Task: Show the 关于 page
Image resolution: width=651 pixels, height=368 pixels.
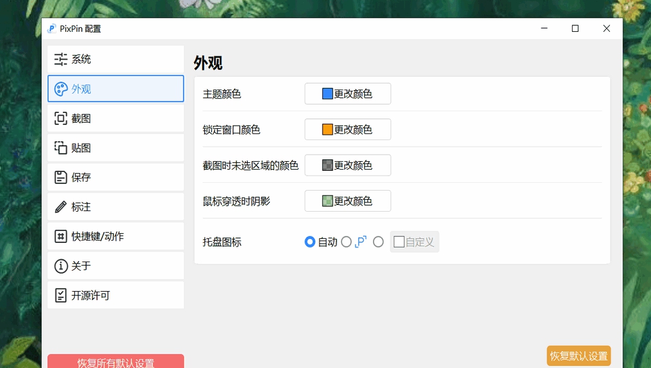Action: click(116, 266)
